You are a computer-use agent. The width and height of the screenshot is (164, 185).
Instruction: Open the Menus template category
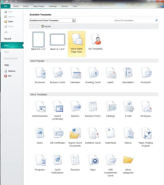(128, 136)
